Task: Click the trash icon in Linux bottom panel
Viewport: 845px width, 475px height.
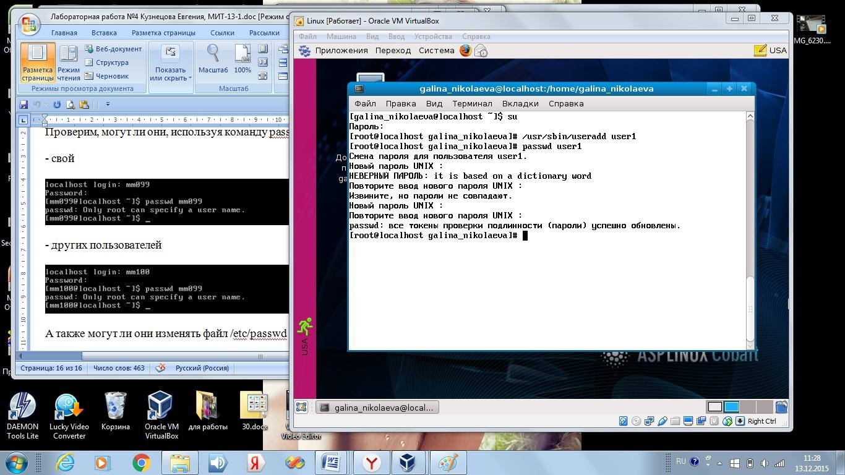Action: tap(781, 407)
